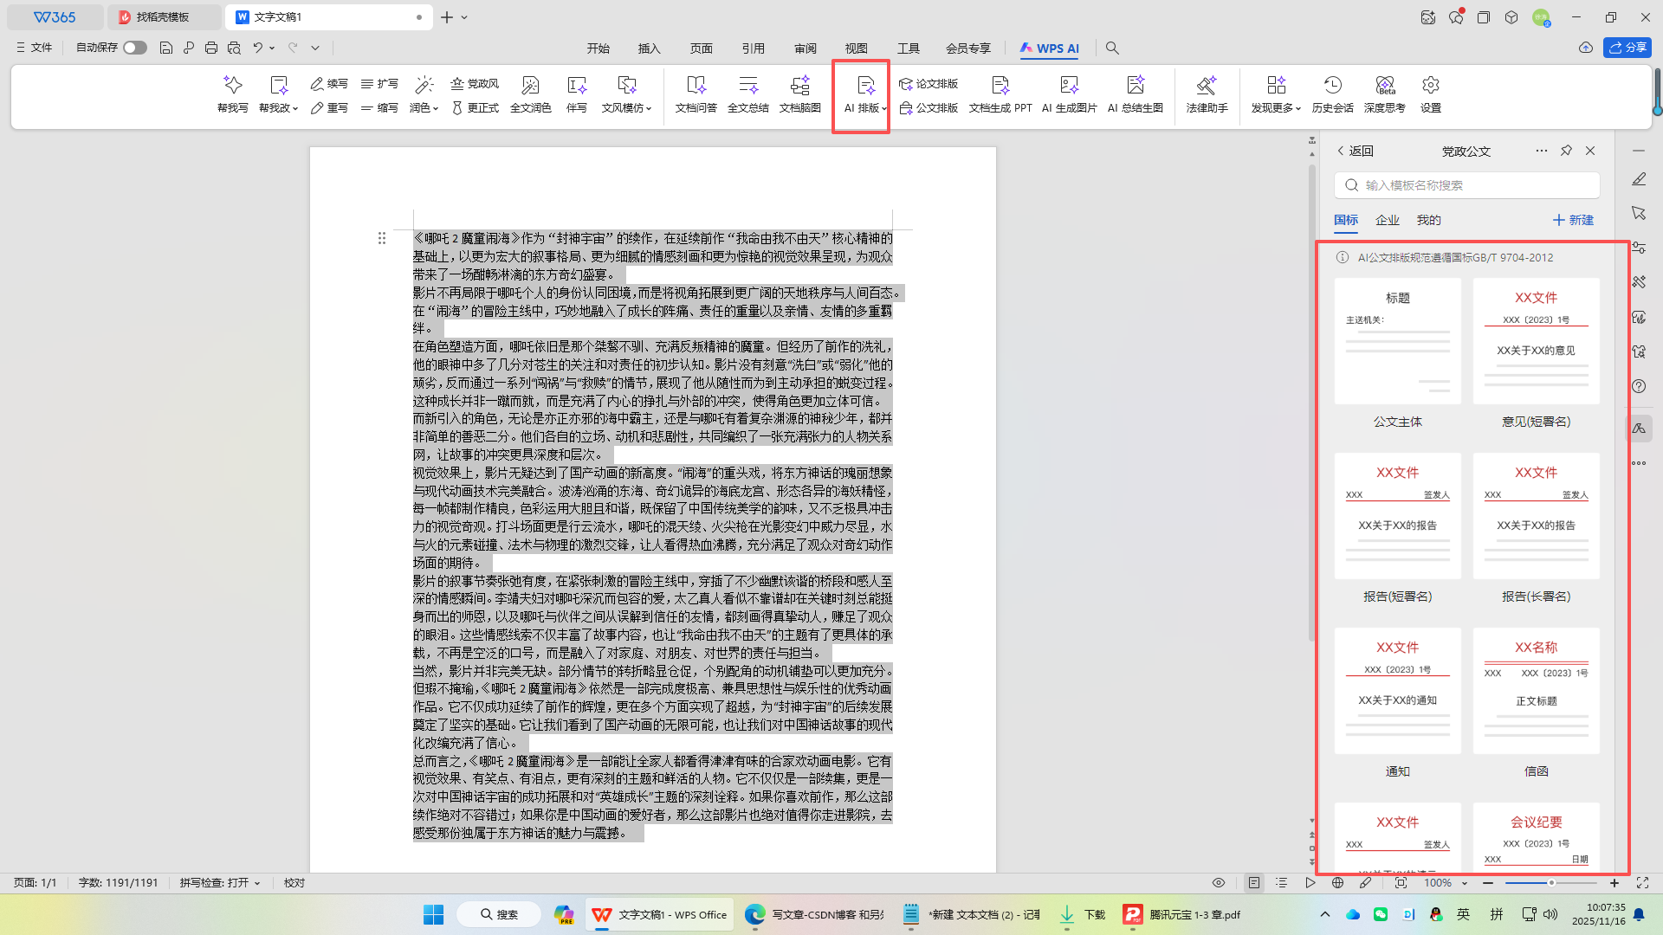Turn off 自动保存
Image resolution: width=1663 pixels, height=935 pixels.
(x=134, y=48)
